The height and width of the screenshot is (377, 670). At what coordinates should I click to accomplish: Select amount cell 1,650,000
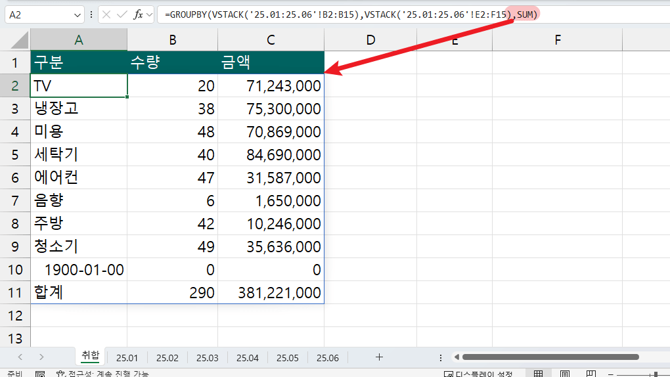(x=271, y=200)
